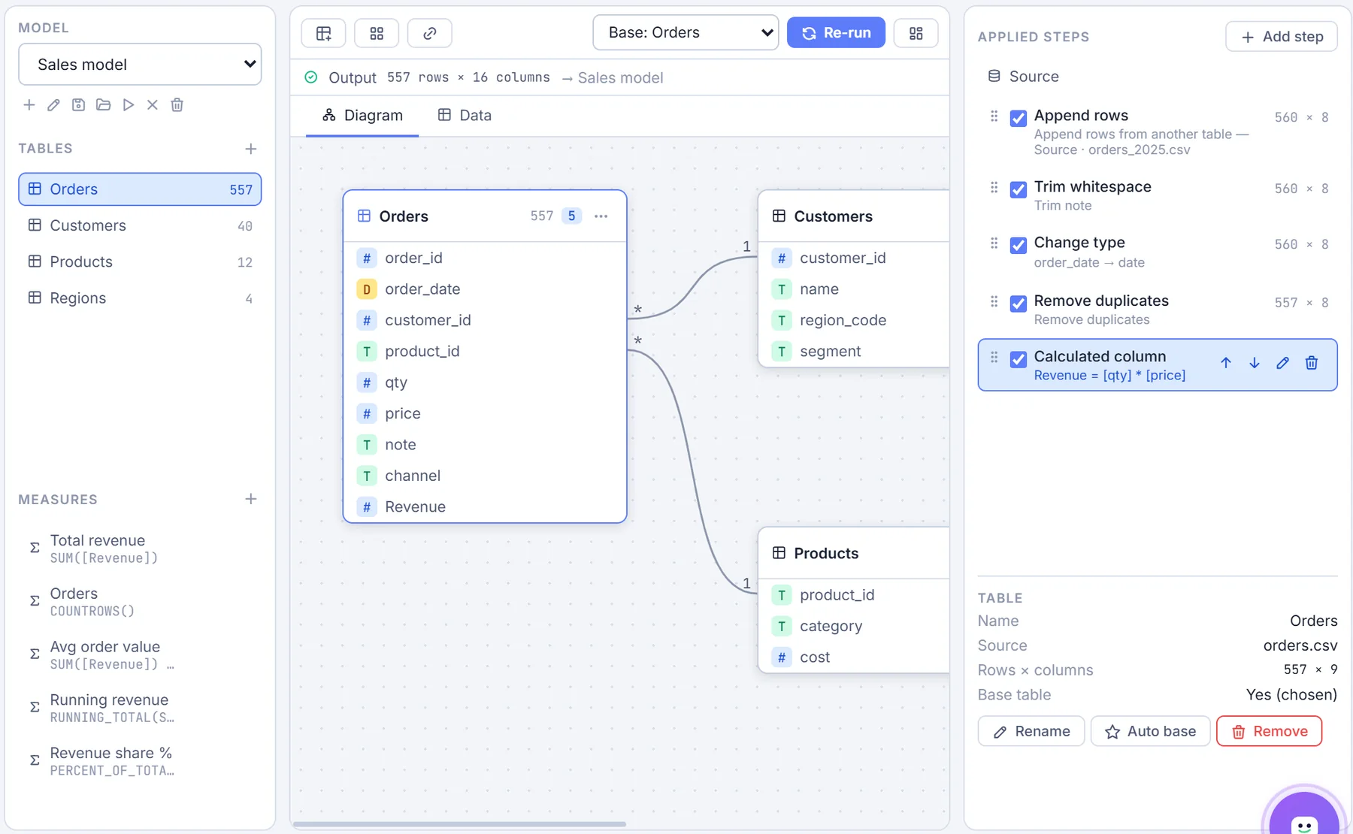Click the link relationship toolbar icon
The image size is (1353, 834).
pyautogui.click(x=430, y=33)
